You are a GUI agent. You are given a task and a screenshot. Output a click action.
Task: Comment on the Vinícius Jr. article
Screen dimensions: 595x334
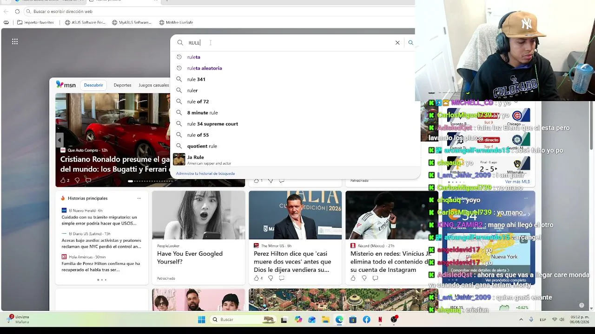[x=375, y=278]
